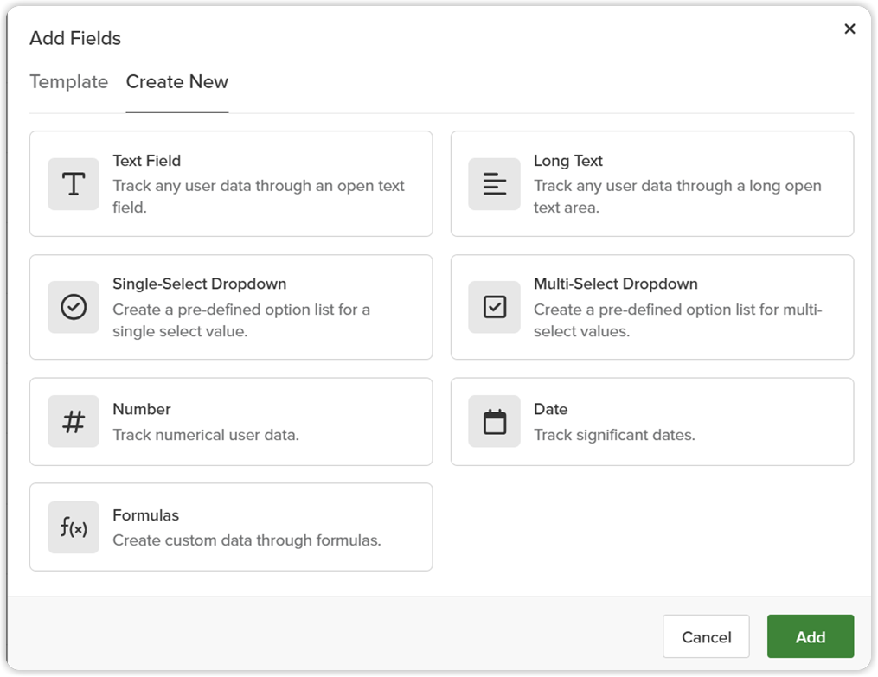This screenshot has height=677, width=878.
Task: Click 'Create a pre-defined option list for a single select value.'
Action: [x=241, y=320]
